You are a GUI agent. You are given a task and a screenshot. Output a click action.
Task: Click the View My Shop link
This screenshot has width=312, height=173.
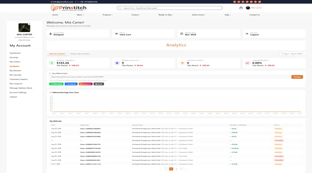click(x=24, y=40)
